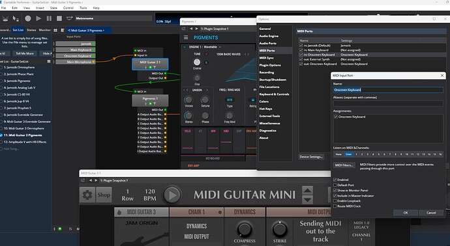Expand Main Microphone input port arrow
The image size is (450, 246).
(53, 62)
